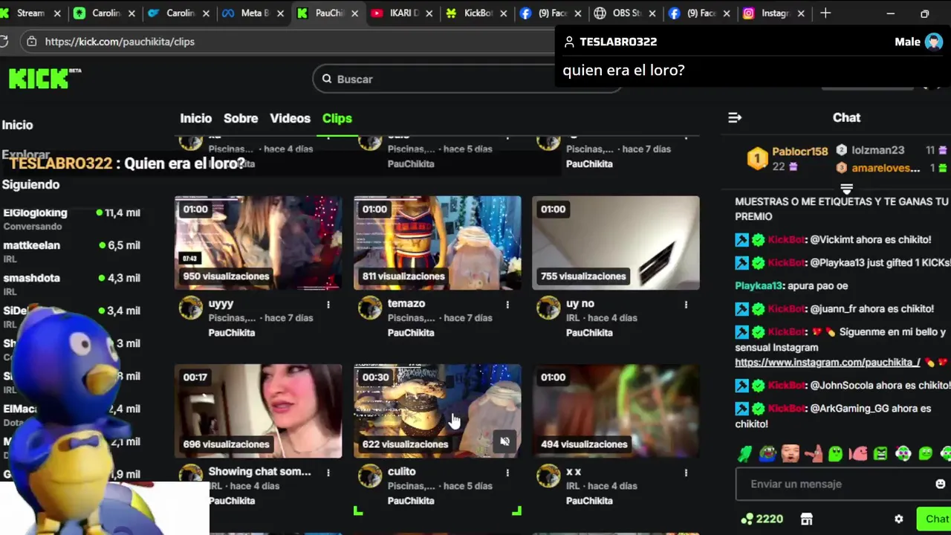Play the uy no clip thumbnail
Image resolution: width=951 pixels, height=535 pixels.
tap(616, 243)
